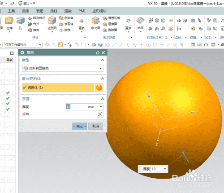This screenshot has height=193, width=224.
Task: Open the shell type dropdown
Action: pos(63,68)
